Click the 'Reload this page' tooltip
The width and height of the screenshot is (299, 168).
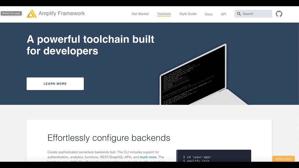tap(11, 13)
